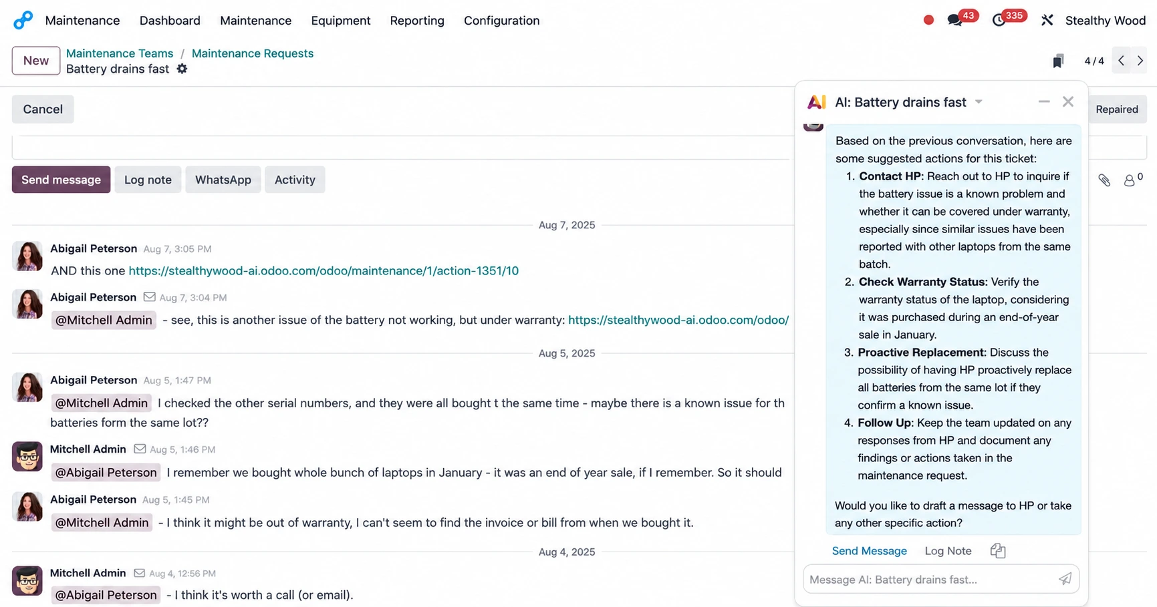Click the Maintenance Requests breadcrumb link

coord(252,53)
